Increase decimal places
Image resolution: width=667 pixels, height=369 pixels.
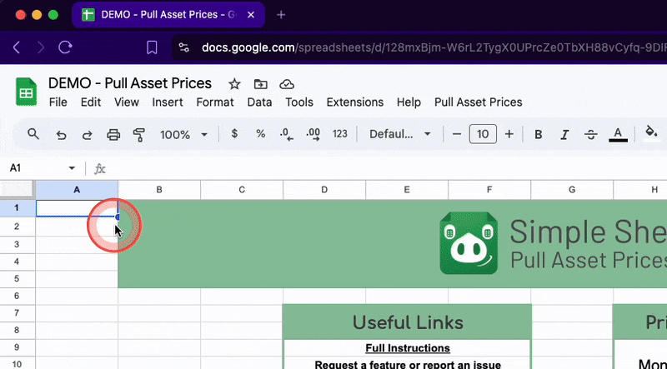tap(313, 134)
